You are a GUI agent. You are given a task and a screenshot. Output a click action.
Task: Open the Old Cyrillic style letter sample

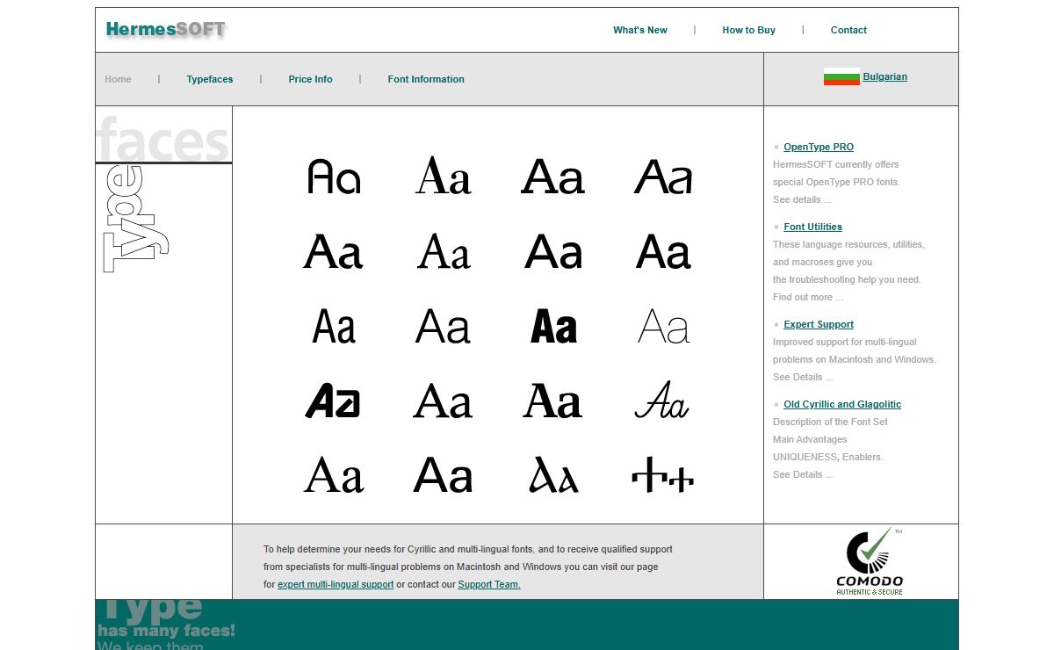tap(553, 475)
